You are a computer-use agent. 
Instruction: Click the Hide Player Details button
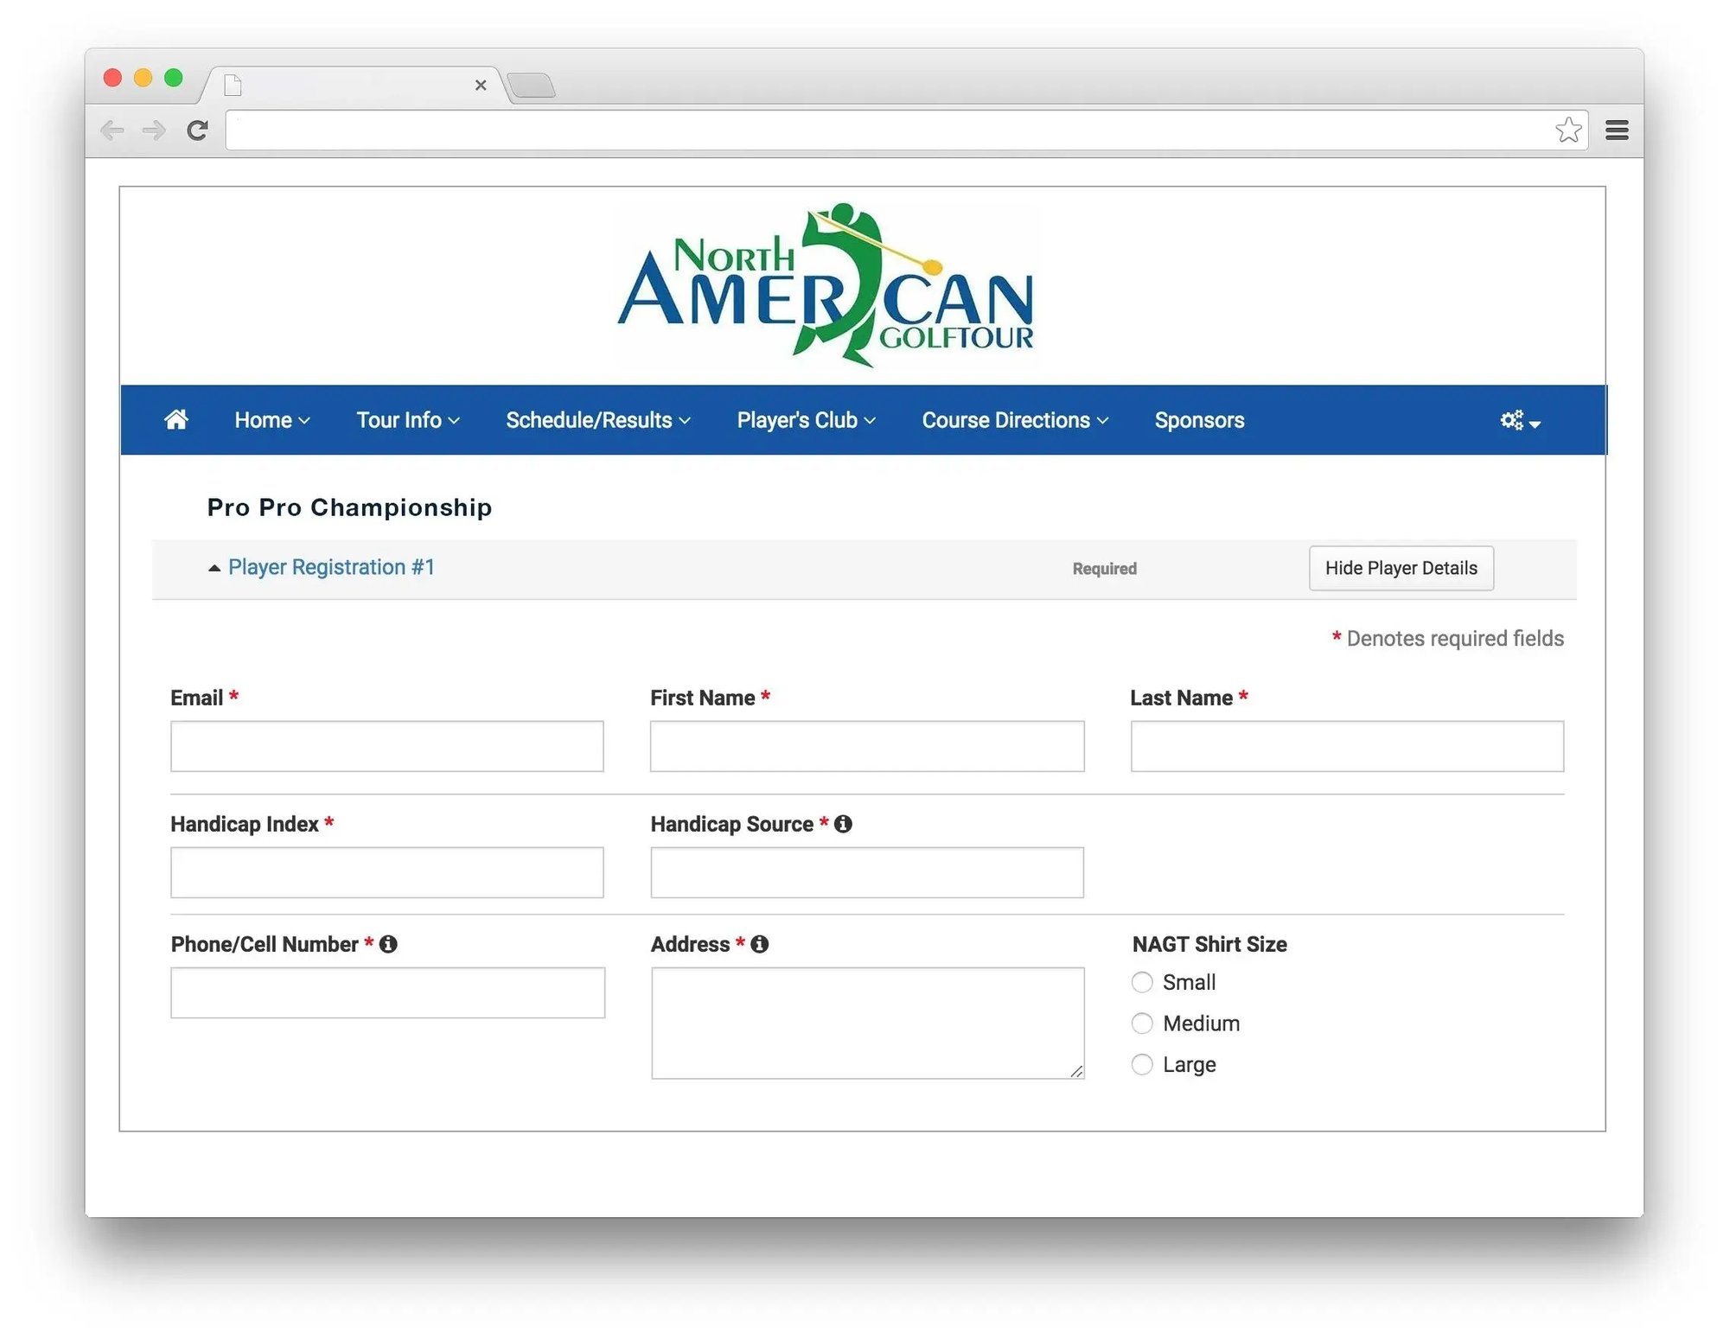1400,567
